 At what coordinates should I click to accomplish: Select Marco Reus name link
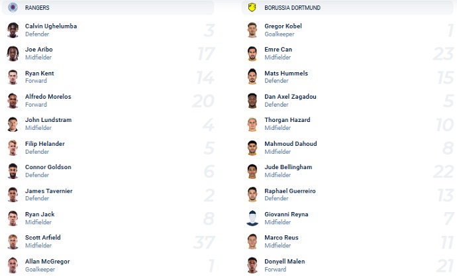click(x=281, y=238)
